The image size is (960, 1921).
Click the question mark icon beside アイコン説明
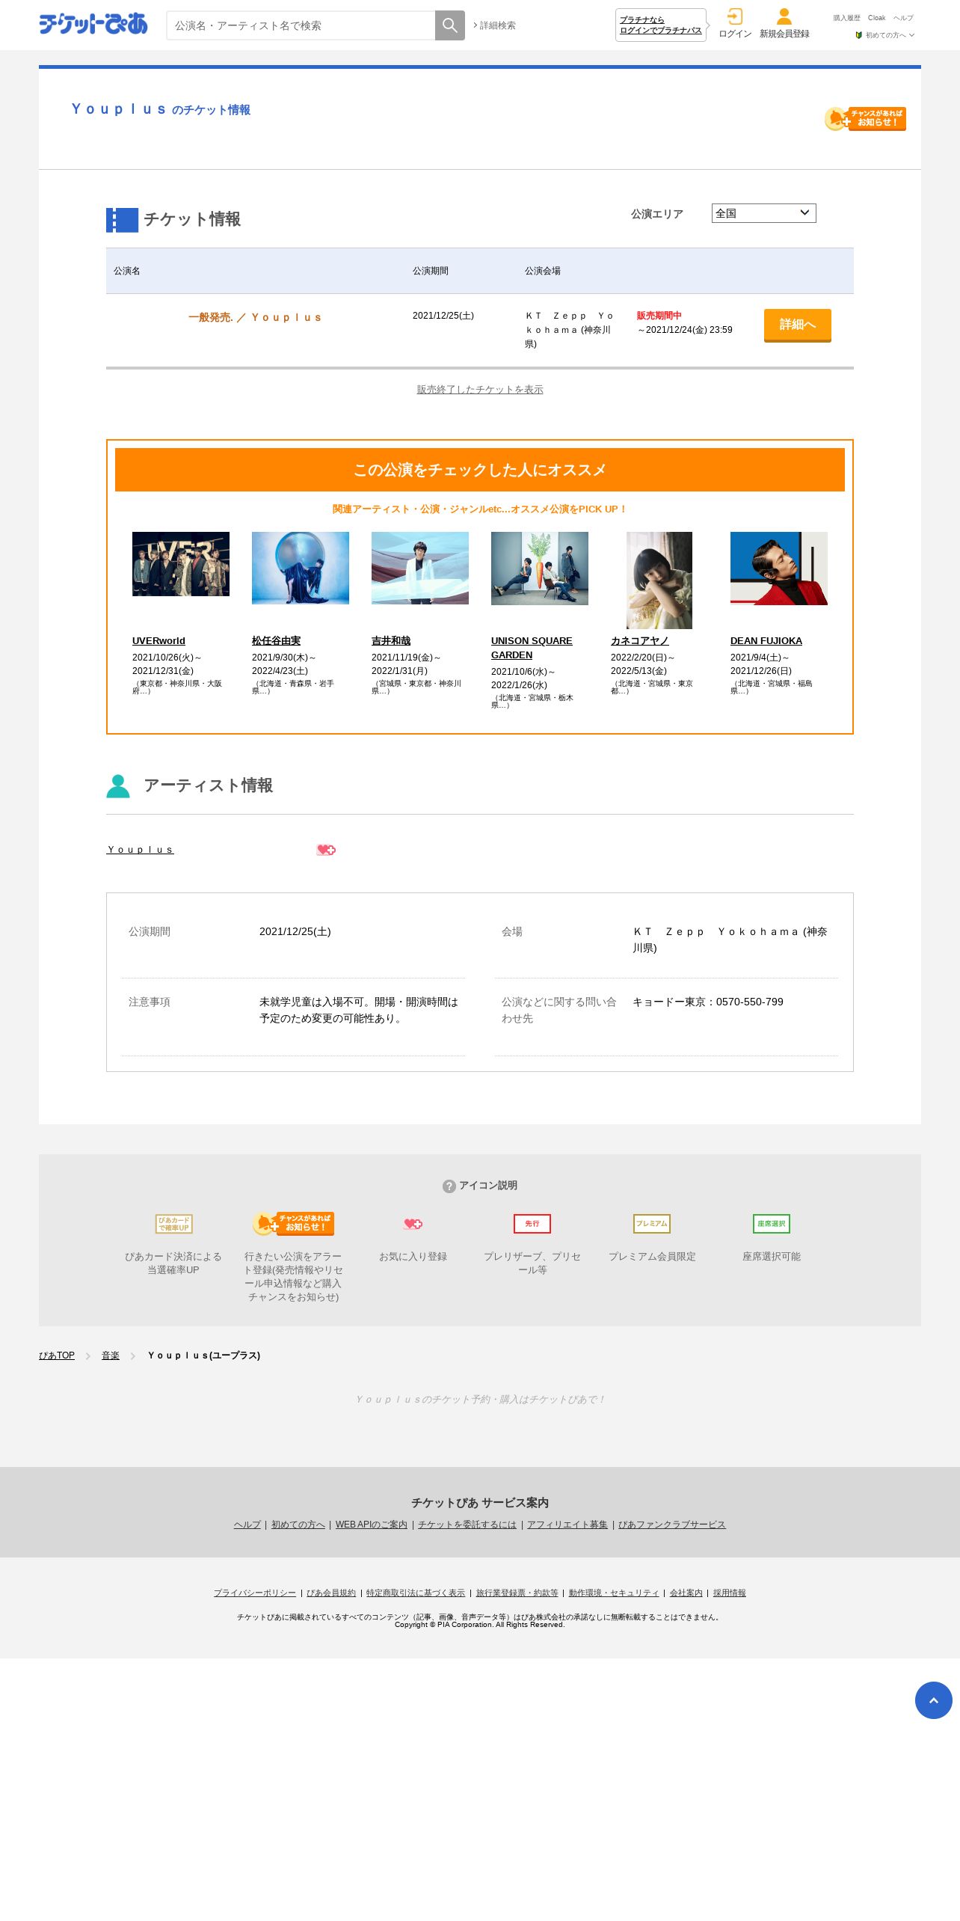click(x=449, y=1186)
